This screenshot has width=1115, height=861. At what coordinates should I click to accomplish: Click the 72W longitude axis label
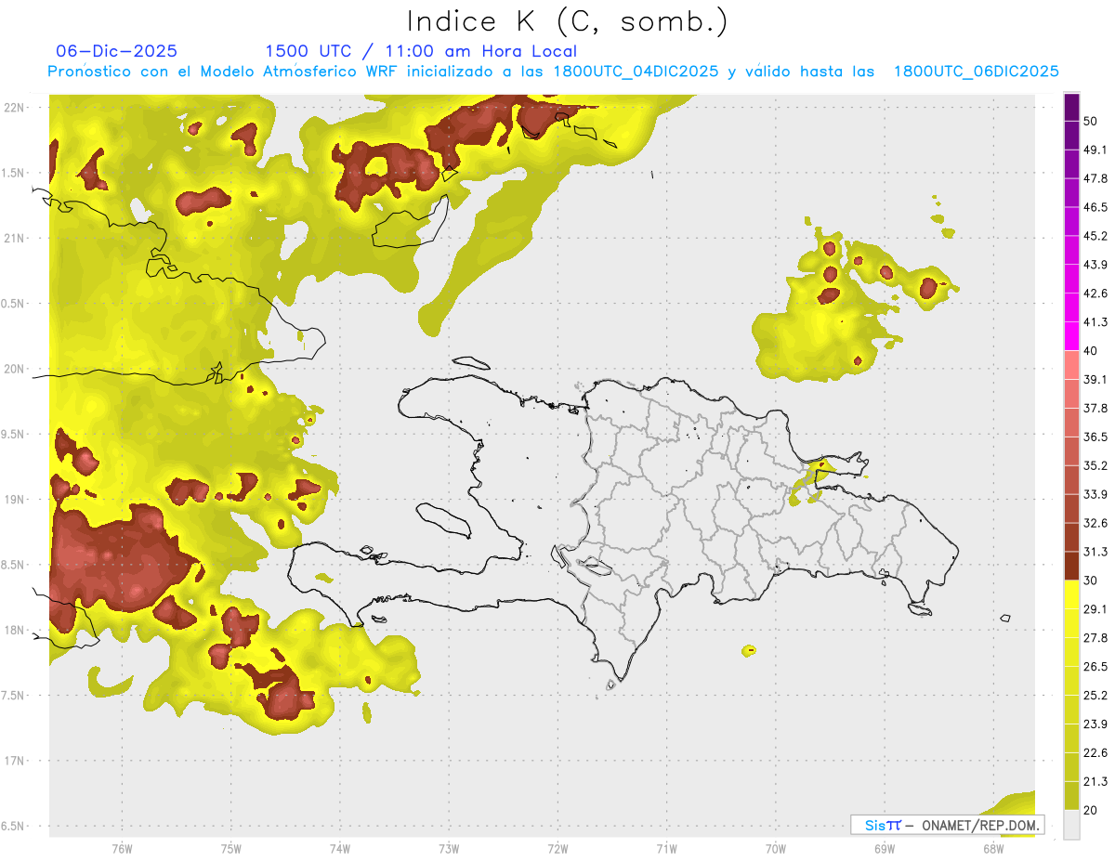click(x=557, y=848)
